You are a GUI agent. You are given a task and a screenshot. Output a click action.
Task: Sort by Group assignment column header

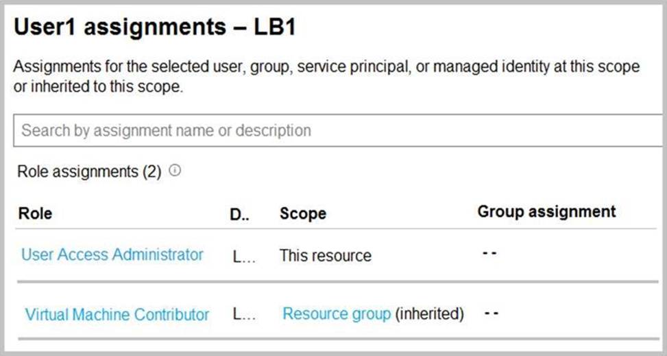pos(546,212)
